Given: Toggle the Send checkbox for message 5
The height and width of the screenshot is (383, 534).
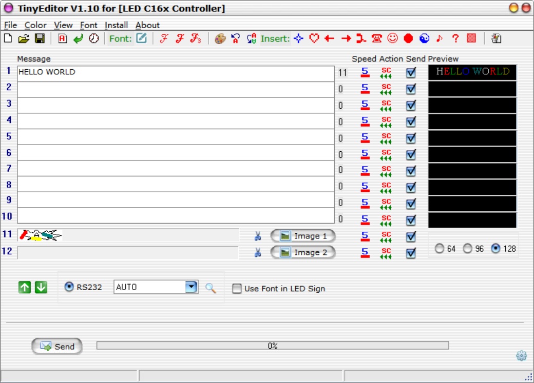Looking at the screenshot, I should 411,138.
